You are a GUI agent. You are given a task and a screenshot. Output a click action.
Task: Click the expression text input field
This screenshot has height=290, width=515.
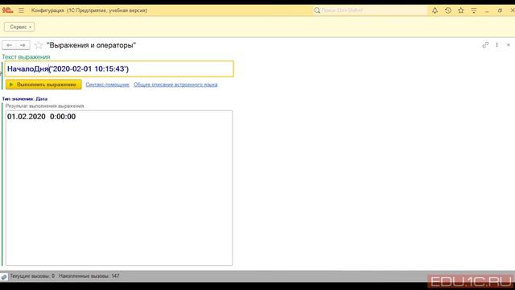[x=119, y=69]
